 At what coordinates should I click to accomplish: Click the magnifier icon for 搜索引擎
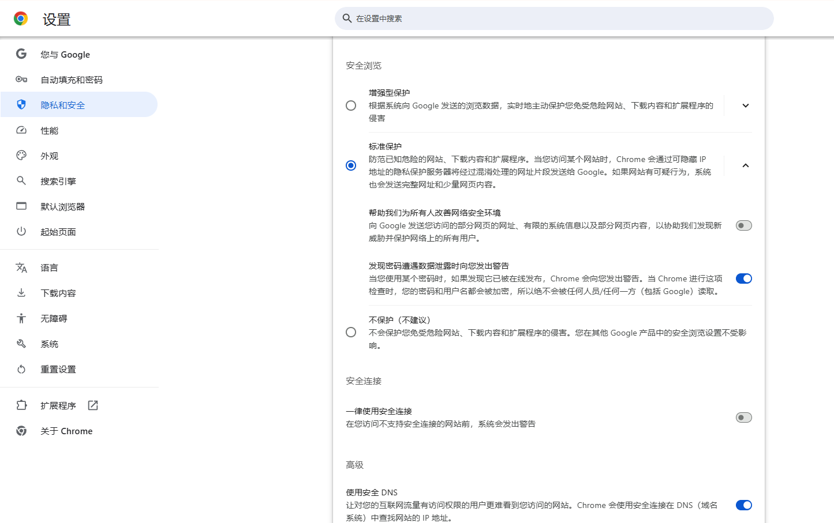pos(21,180)
